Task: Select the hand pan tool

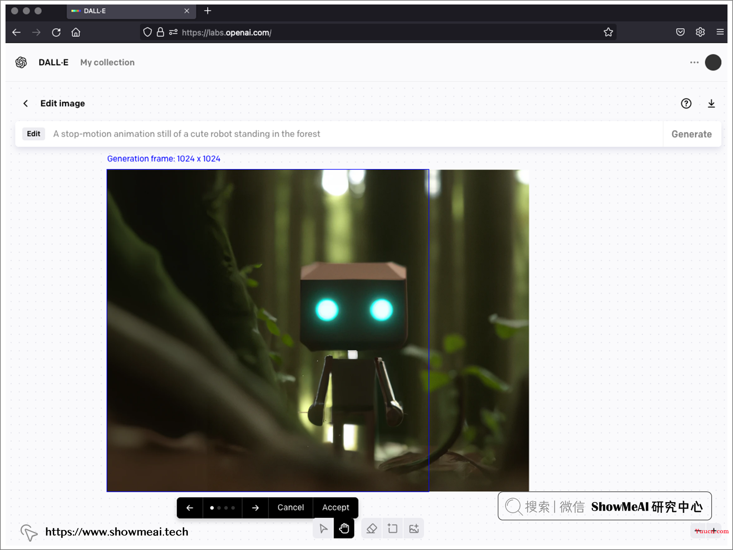Action: 344,529
